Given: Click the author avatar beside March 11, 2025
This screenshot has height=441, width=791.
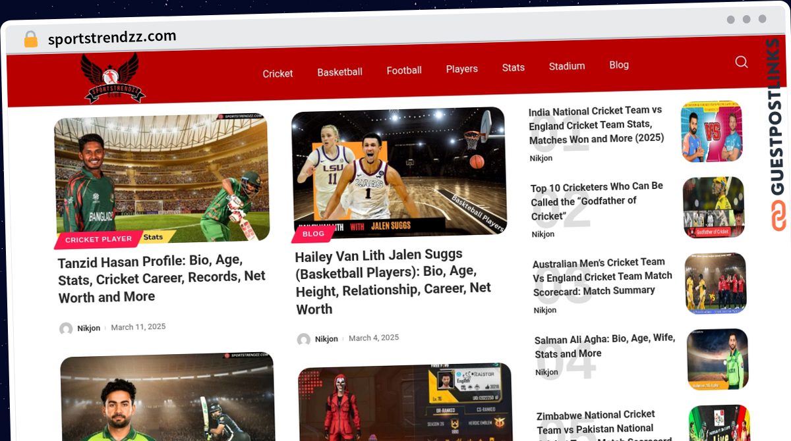Looking at the screenshot, I should point(66,329).
